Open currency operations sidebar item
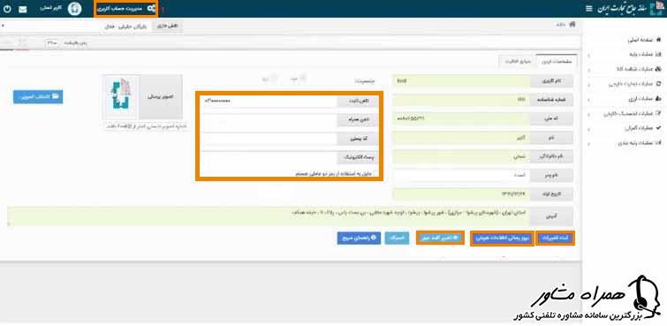The image size is (667, 326). coord(644,98)
